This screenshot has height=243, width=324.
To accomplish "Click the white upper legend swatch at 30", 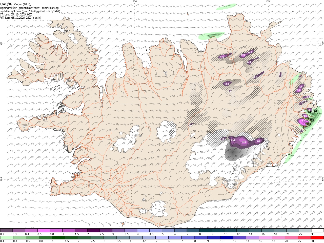I will coord(317,231).
